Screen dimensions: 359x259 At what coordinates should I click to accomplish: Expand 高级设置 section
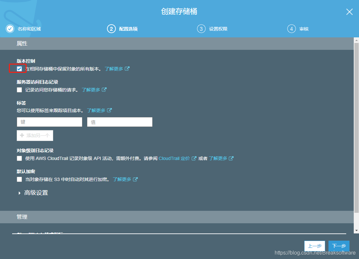[x=33, y=193]
